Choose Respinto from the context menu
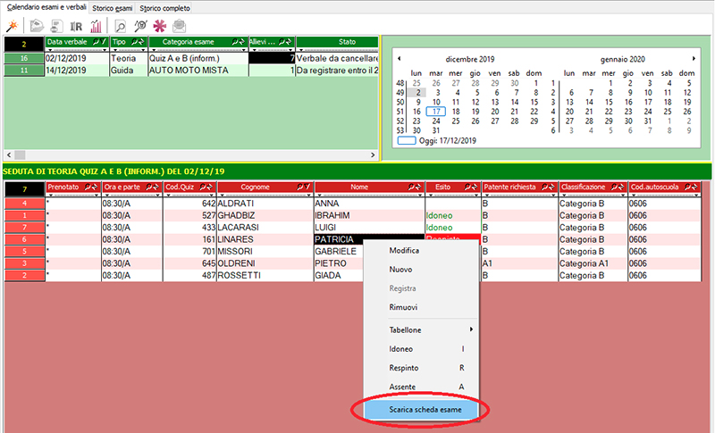Image resolution: width=715 pixels, height=433 pixels. click(405, 367)
